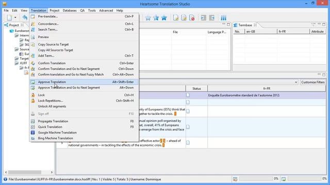Click the note icon with red mark
This screenshot has width=330, height=185.
[x=192, y=18]
